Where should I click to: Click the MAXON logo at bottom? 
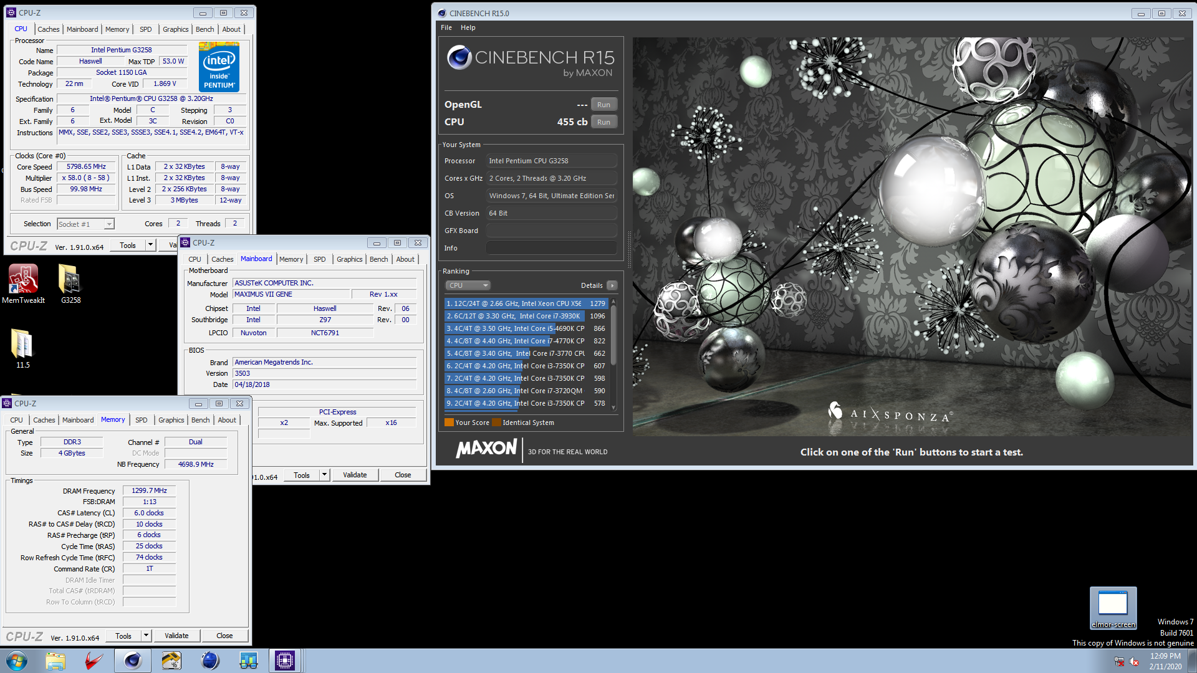coord(486,449)
